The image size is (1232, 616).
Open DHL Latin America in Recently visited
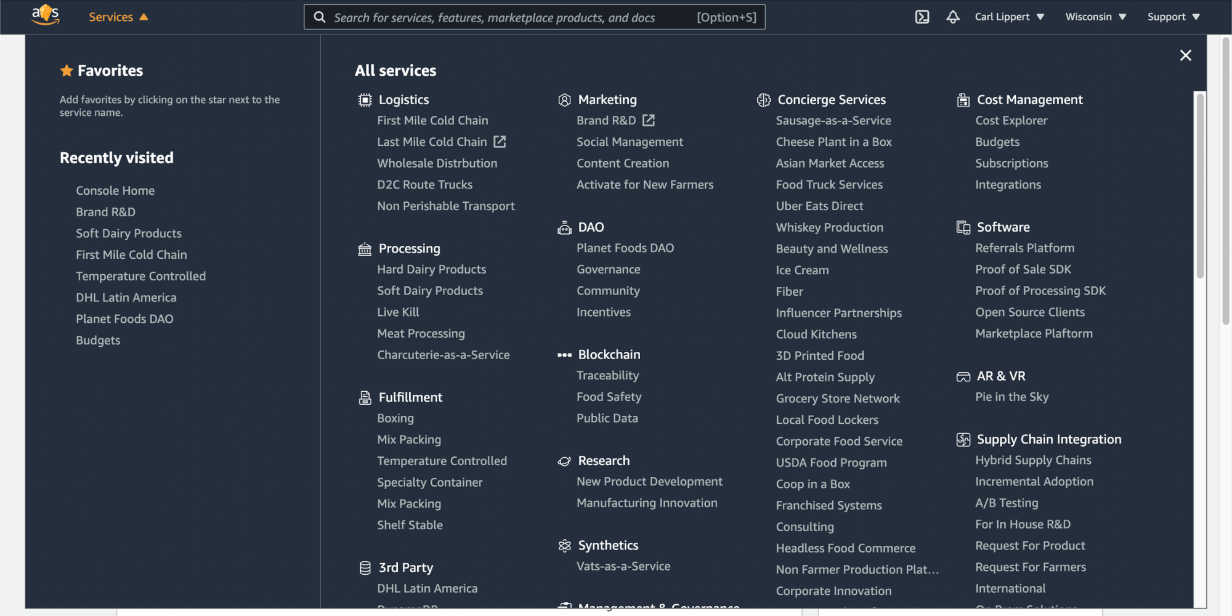tap(126, 298)
